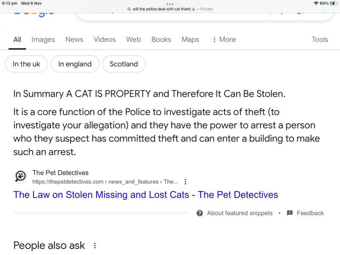Refine search with "In the uk" chip
This screenshot has width=340, height=255.
click(26, 64)
